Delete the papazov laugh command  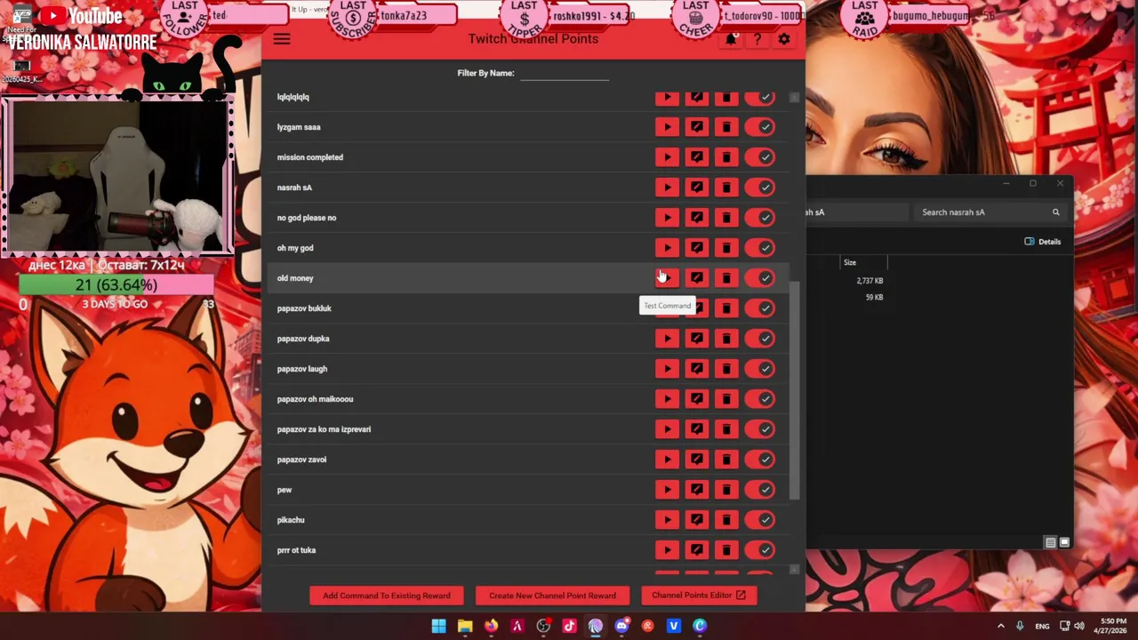click(726, 369)
